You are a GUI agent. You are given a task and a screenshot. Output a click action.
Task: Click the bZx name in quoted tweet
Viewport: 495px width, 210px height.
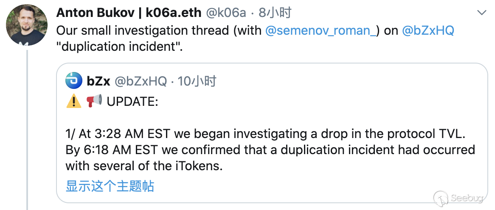coord(98,81)
